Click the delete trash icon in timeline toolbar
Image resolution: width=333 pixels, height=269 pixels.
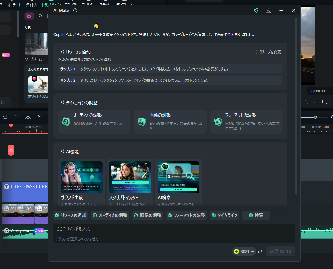(17, 117)
